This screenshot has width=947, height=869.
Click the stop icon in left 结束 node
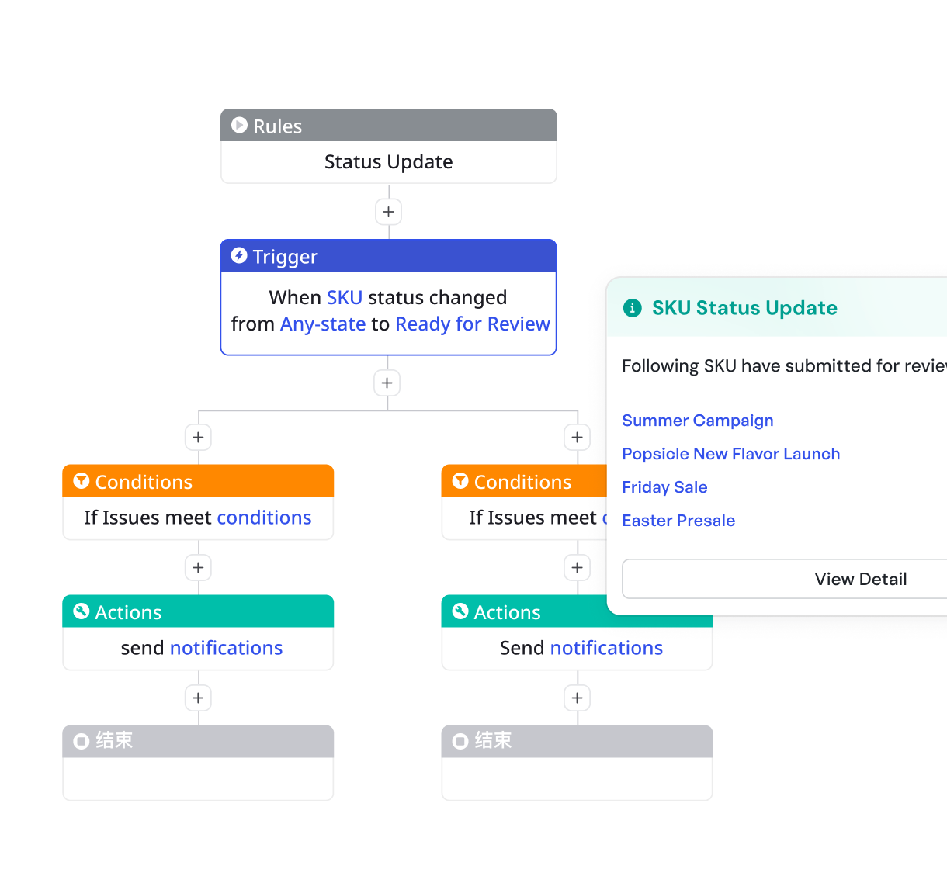[x=81, y=741]
